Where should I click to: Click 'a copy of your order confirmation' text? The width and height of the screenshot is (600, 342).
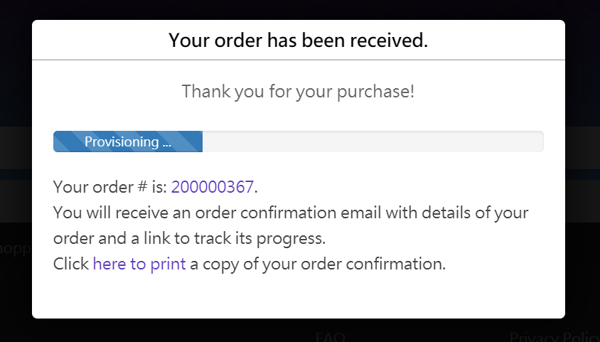(317, 264)
